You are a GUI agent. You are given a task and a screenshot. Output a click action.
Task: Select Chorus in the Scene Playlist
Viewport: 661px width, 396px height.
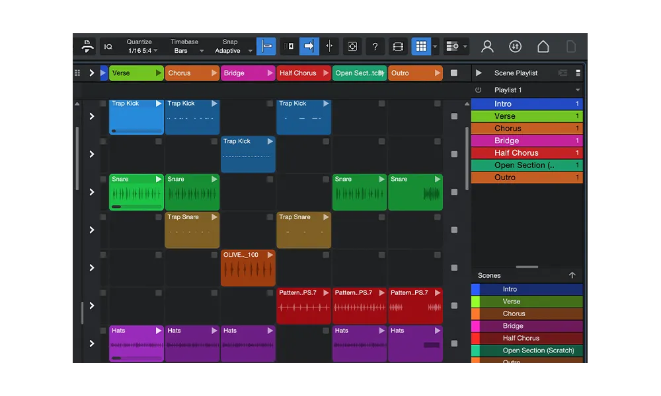(527, 128)
